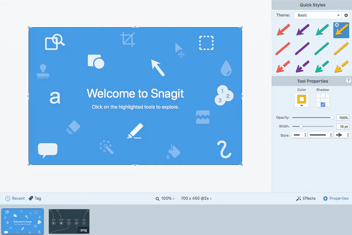Select the dark png thumbnail in the tray
This screenshot has height=235, width=352.
pyautogui.click(x=69, y=221)
